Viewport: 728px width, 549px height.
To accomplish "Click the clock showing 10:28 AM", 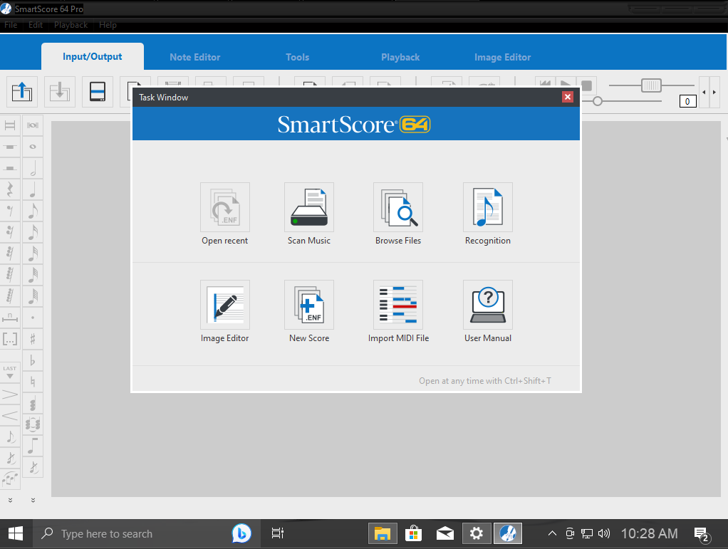I will 649,533.
